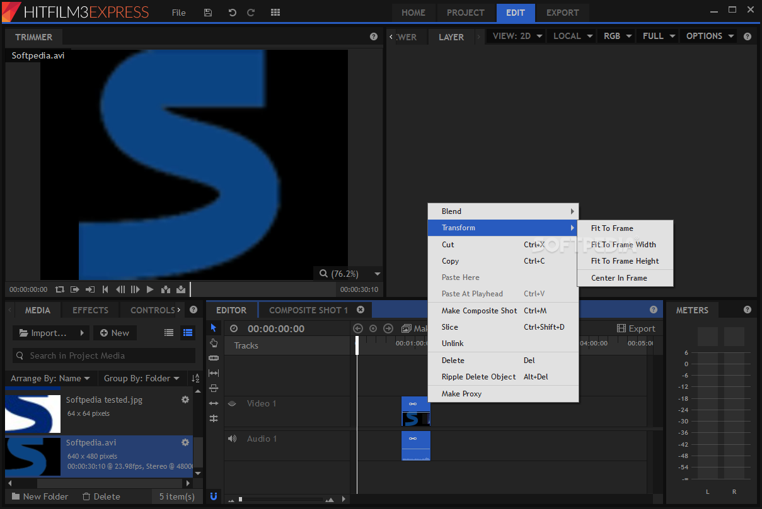Viewport: 762px width, 509px height.
Task: Select the Slide tool in editor
Action: [214, 388]
